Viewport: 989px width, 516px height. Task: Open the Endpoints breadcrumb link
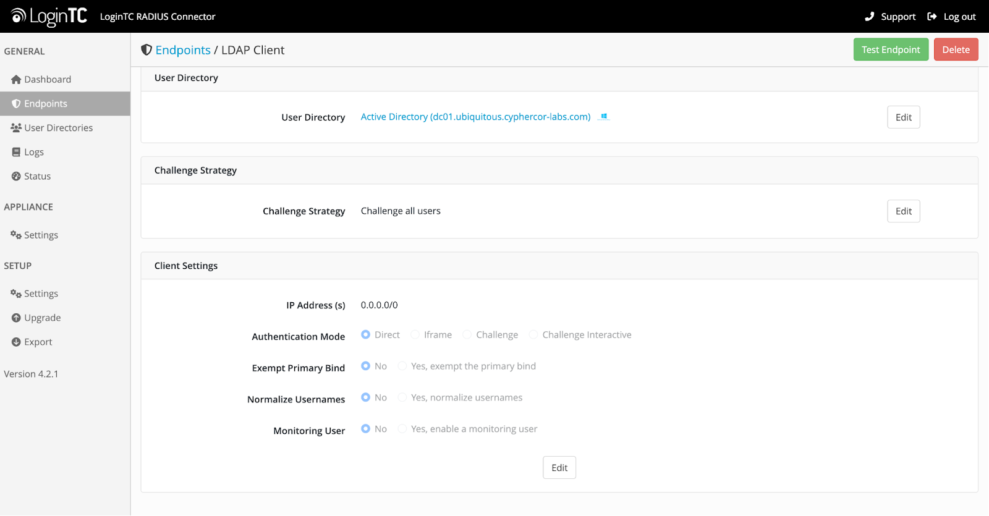(x=183, y=50)
